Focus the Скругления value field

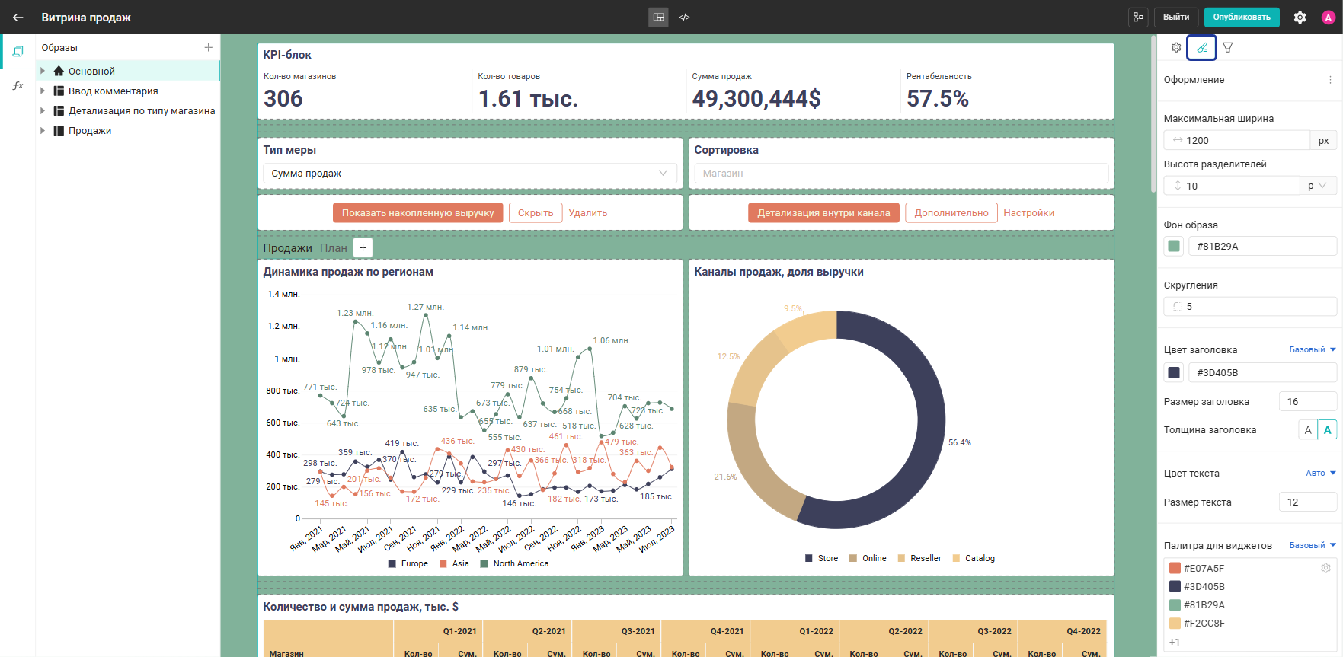click(x=1250, y=306)
